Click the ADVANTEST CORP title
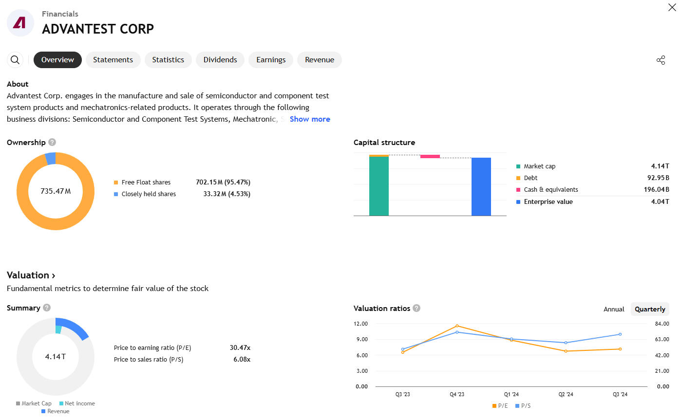 pos(98,29)
